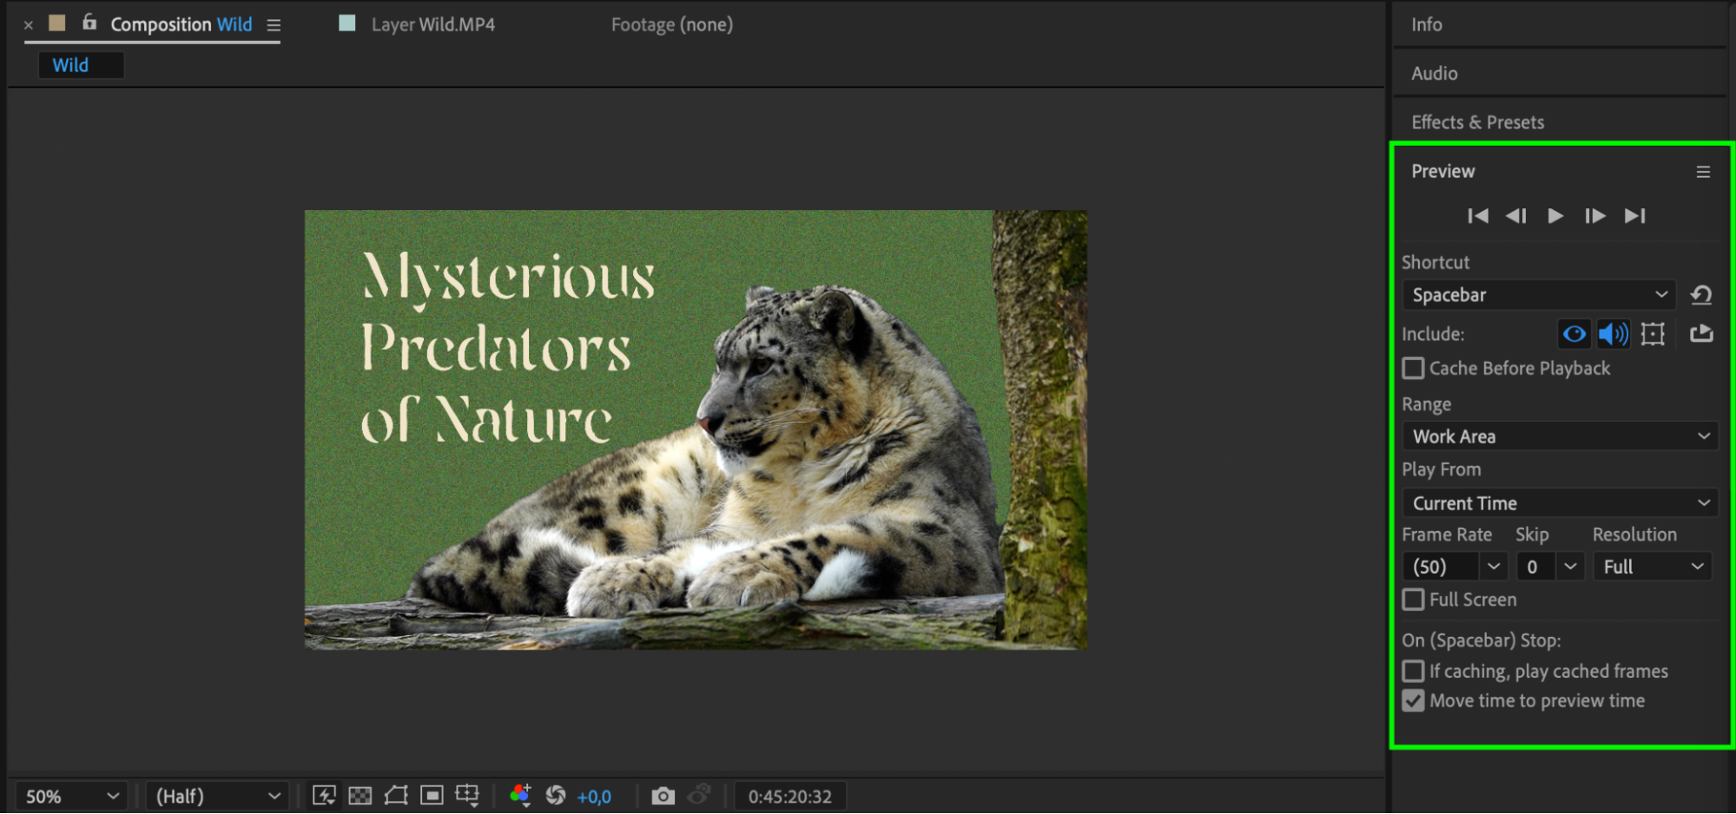Toggle audio inclusion in preview
Image resolution: width=1736 pixels, height=814 pixels.
(1613, 334)
